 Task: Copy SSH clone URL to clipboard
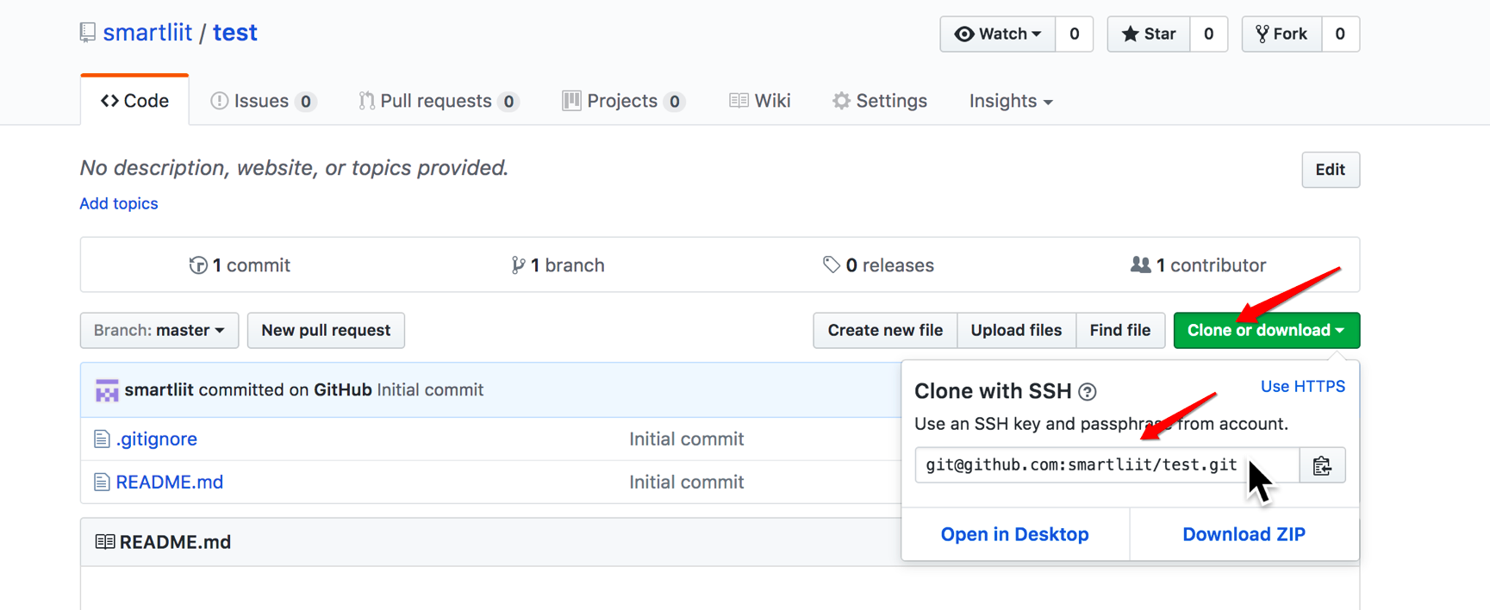click(1322, 466)
